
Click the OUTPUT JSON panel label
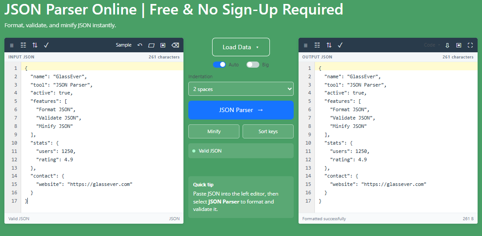(x=317, y=57)
